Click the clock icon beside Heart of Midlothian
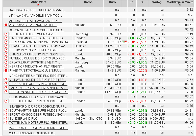Viewport: 196px width, 136px height. tap(6, 66)
